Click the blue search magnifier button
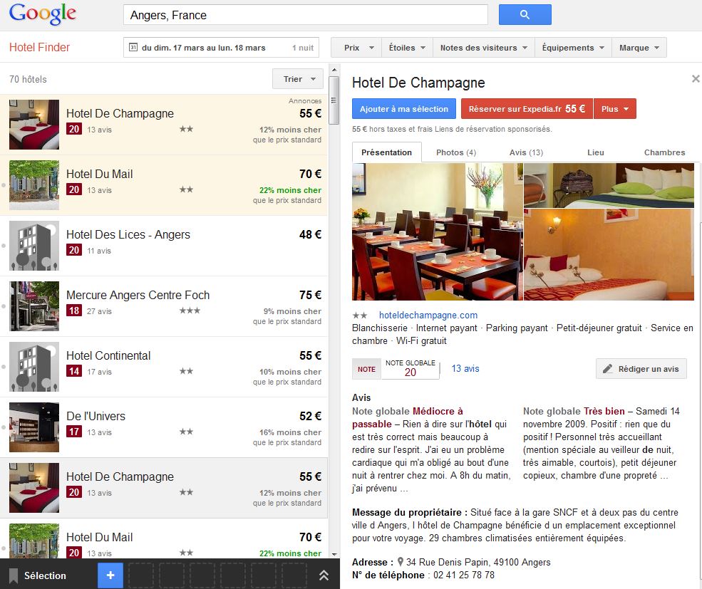Screen dimensions: 702x589 525,15
